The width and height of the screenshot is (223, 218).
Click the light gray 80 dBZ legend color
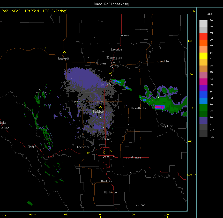tap(203, 24)
